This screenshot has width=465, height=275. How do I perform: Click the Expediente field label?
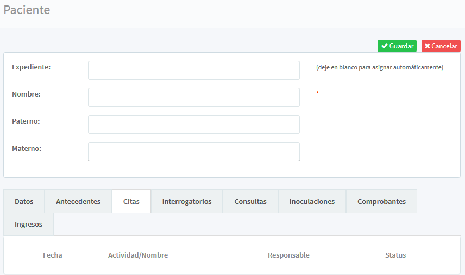31,67
